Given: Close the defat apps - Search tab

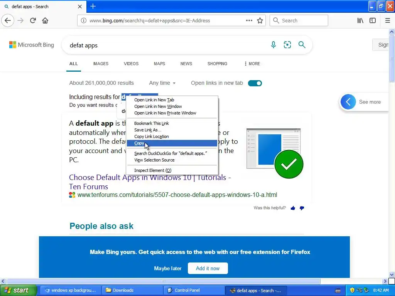Looking at the screenshot, I should [79, 7].
